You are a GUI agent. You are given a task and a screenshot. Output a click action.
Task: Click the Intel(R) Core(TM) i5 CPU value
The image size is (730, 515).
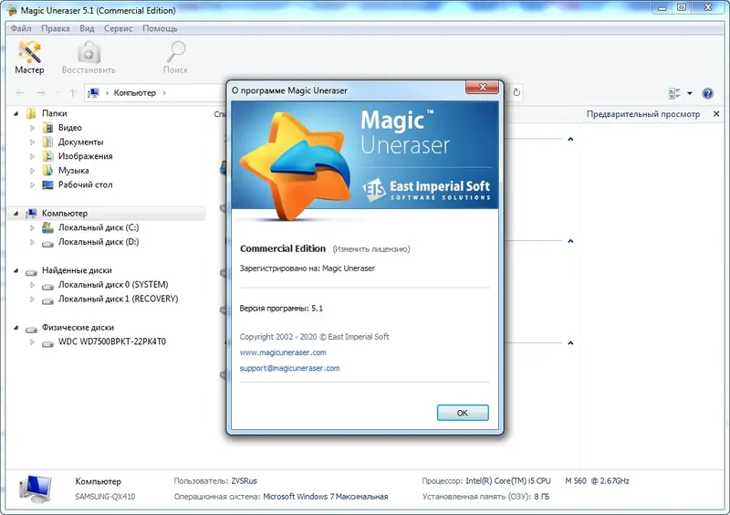508,480
